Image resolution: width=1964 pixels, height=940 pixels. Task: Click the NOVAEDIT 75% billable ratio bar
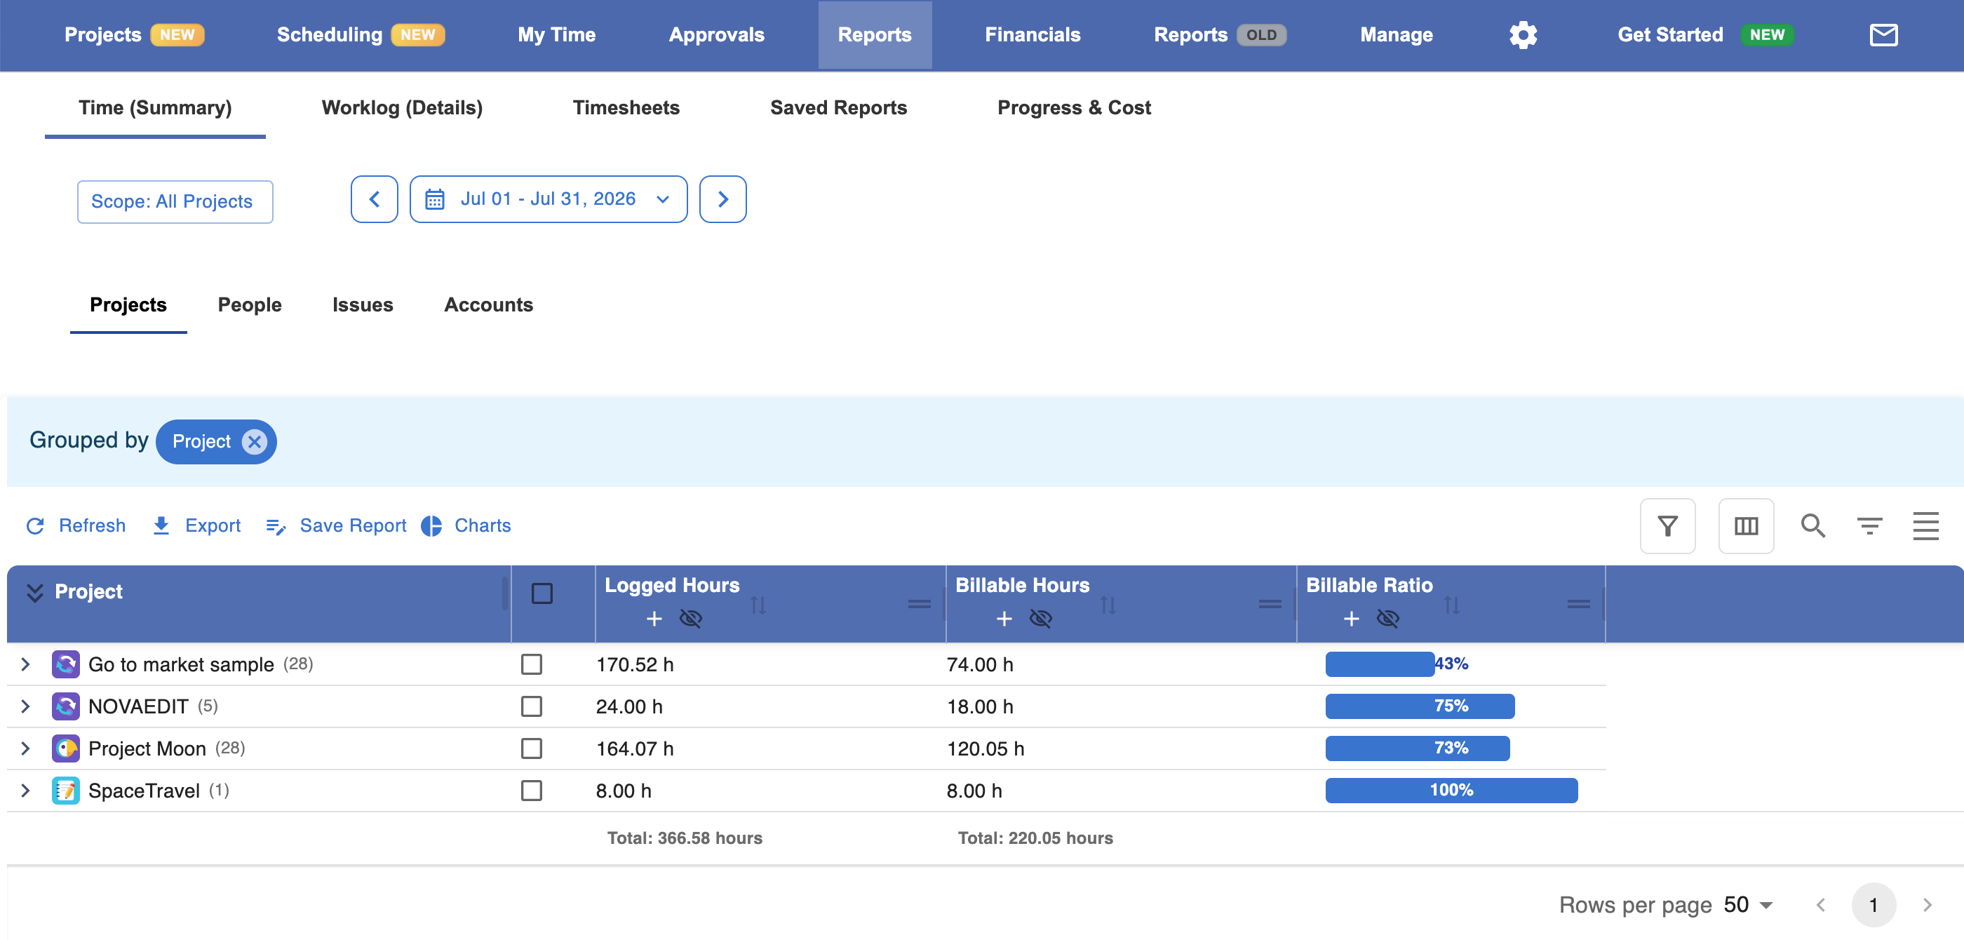coord(1420,706)
